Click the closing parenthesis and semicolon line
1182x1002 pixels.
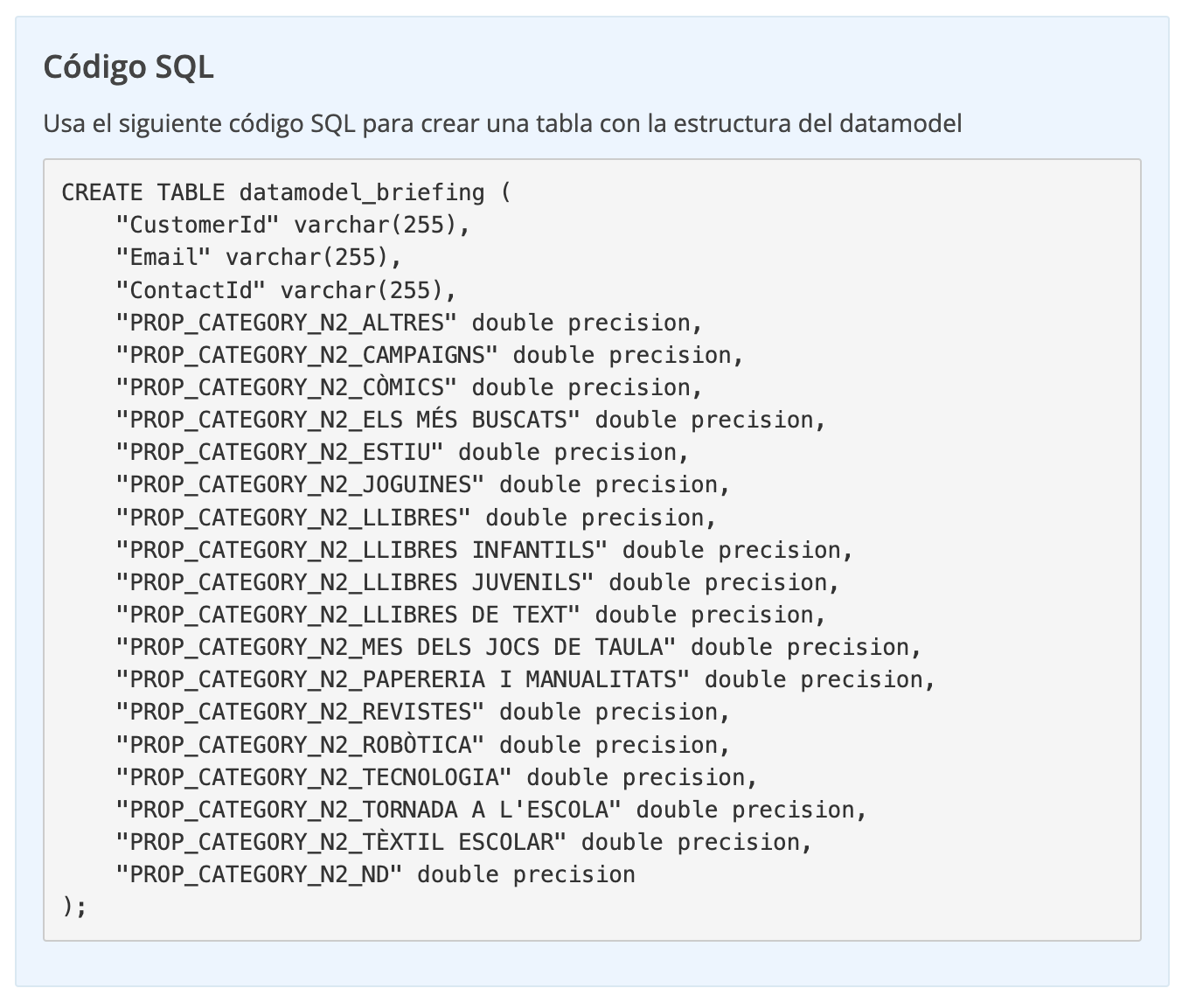coord(75,906)
